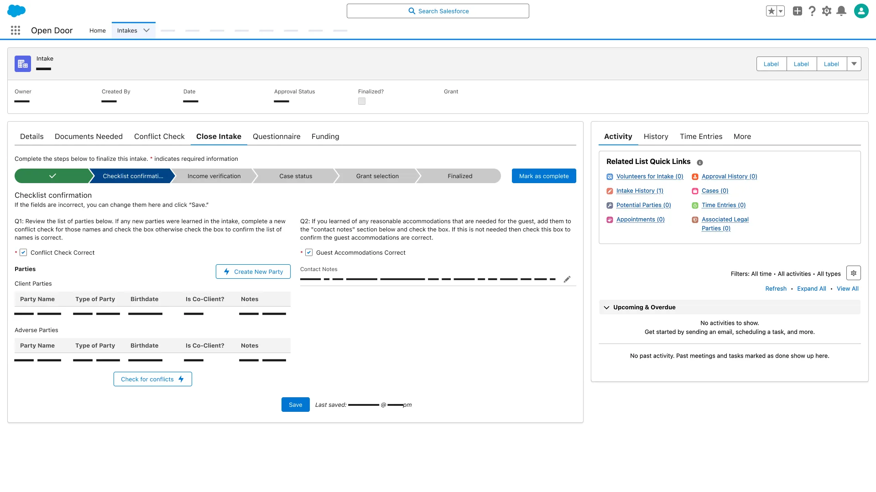
Task: Click the global Create plus icon
Action: point(798,11)
